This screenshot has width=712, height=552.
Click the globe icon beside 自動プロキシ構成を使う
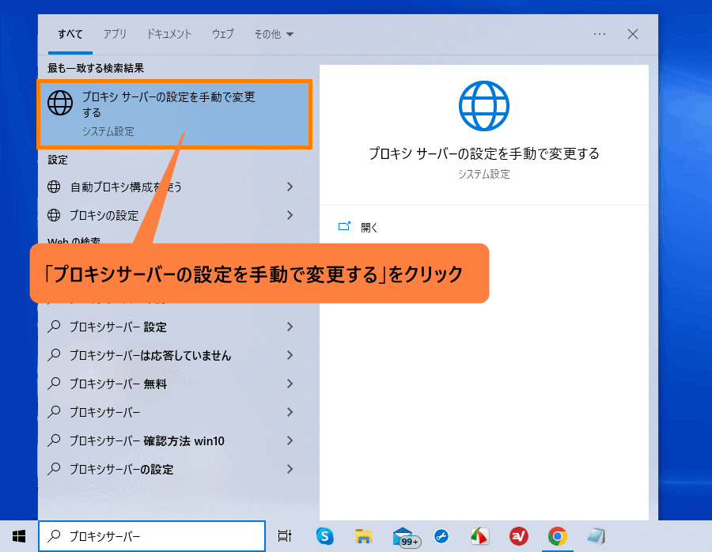click(54, 187)
